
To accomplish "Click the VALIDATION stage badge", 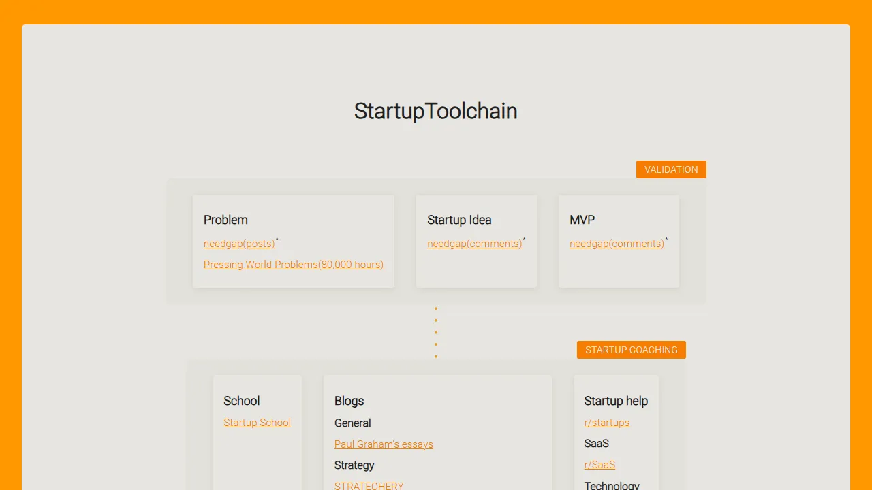I will pyautogui.click(x=671, y=169).
